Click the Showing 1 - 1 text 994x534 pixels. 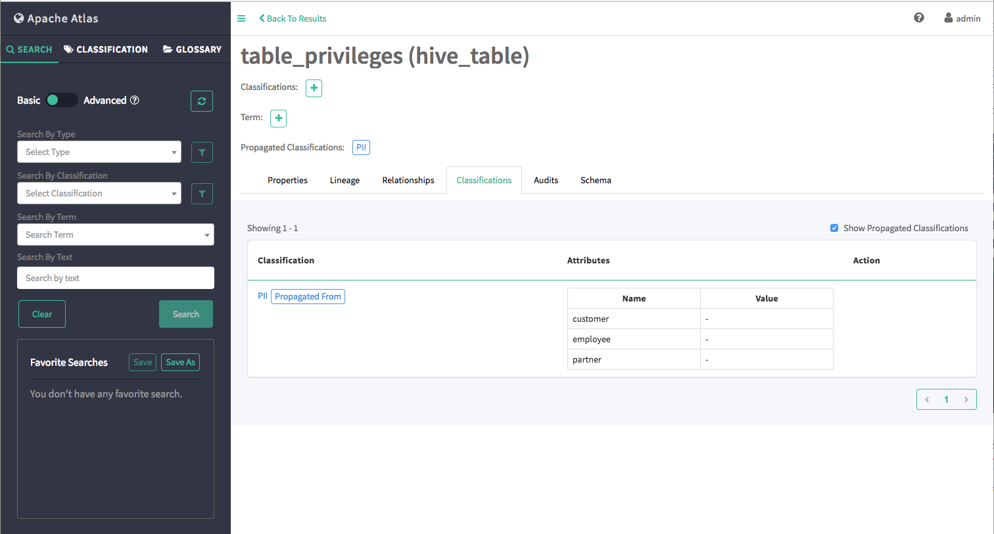(x=272, y=228)
